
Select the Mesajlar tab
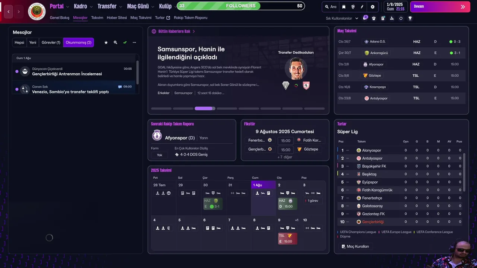tap(80, 17)
